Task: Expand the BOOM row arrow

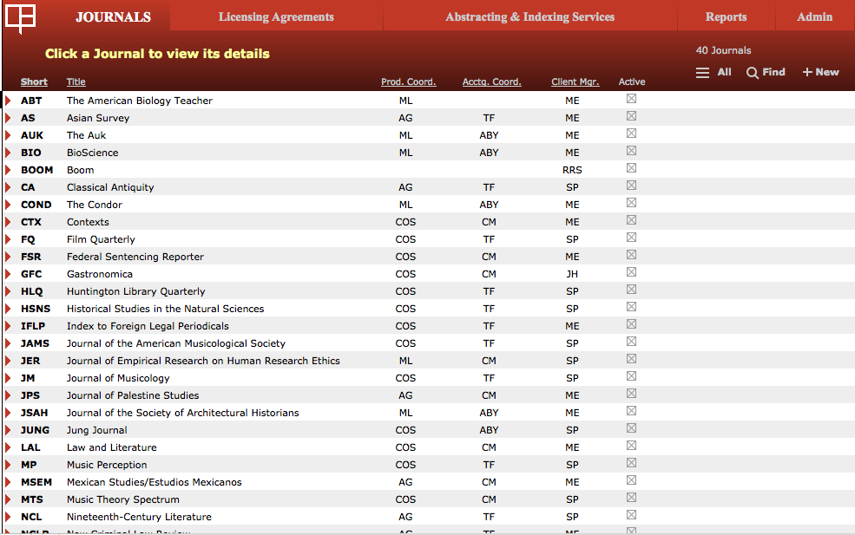Action: point(8,170)
